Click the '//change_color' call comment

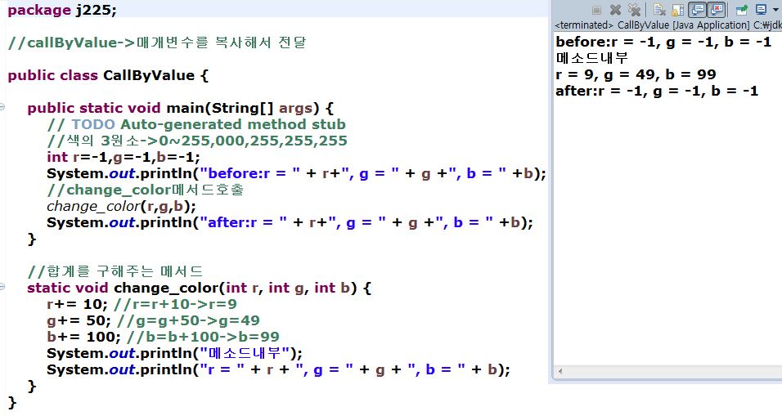click(x=145, y=190)
